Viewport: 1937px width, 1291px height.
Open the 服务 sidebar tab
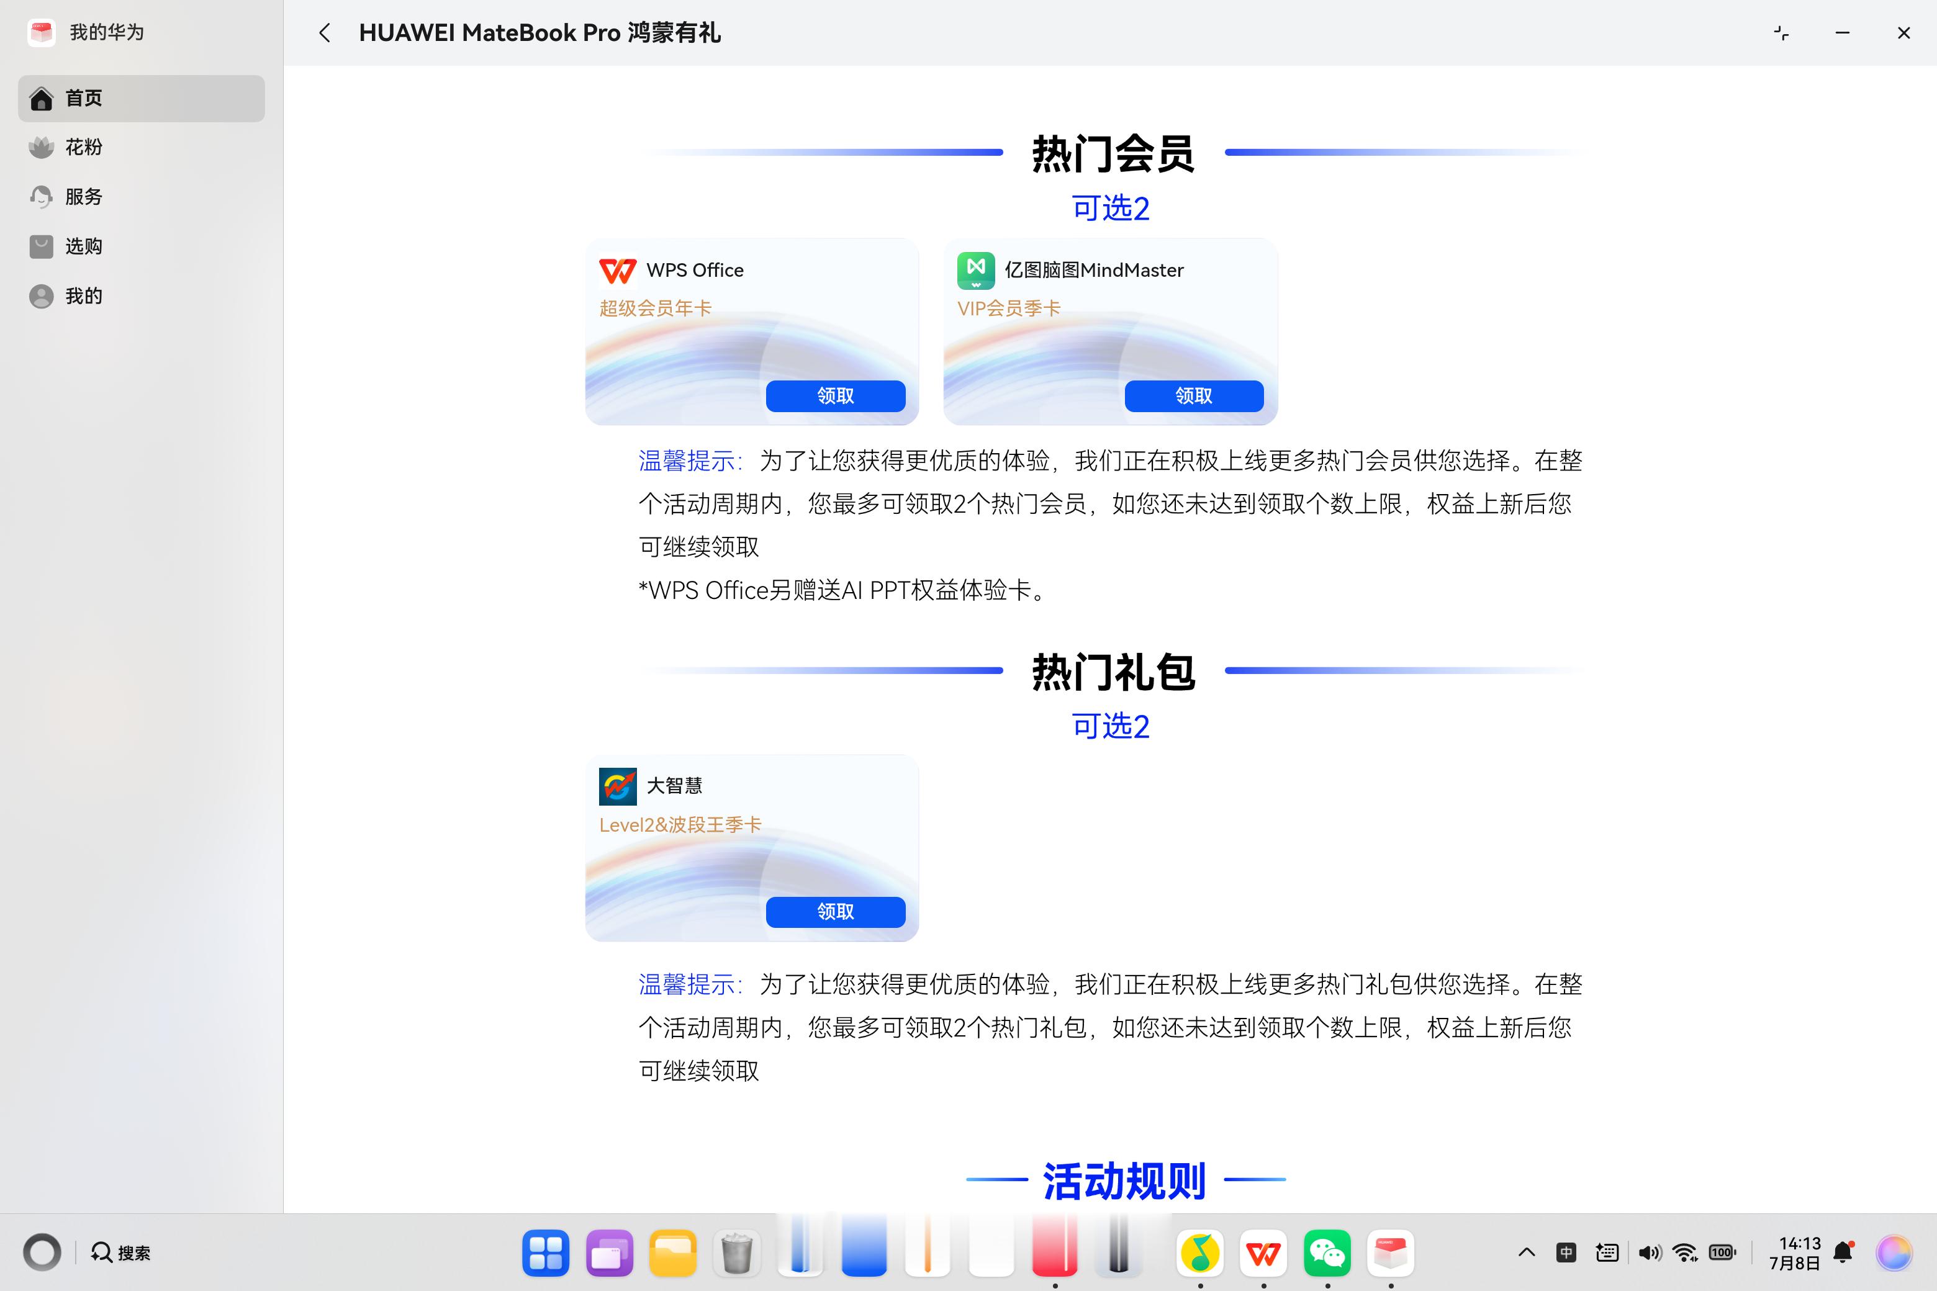pyautogui.click(x=141, y=197)
